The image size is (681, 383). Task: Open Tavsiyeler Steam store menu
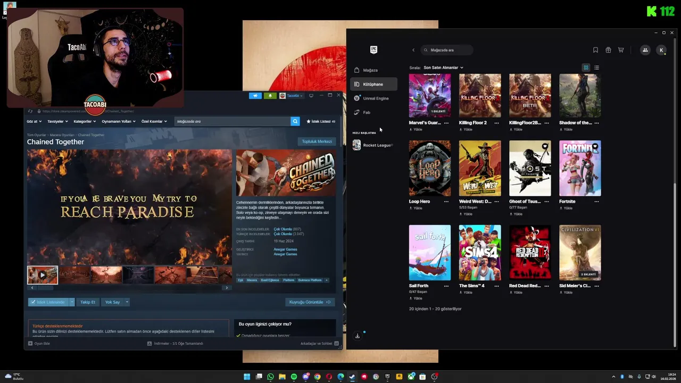pyautogui.click(x=58, y=121)
